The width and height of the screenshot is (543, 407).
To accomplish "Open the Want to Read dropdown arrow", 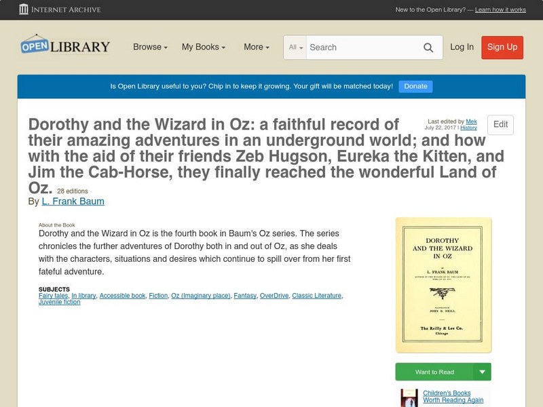I will (482, 372).
